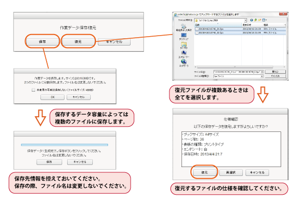Click file icon of the _01.fpa file
The width and height of the screenshot is (299, 199).
[197, 29]
